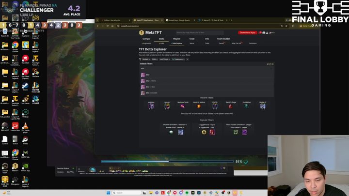Image resolution: width=349 pixels, height=196 pixels.
Task: Open the MetaTFT desktop shortcut
Action: click(x=15, y=167)
